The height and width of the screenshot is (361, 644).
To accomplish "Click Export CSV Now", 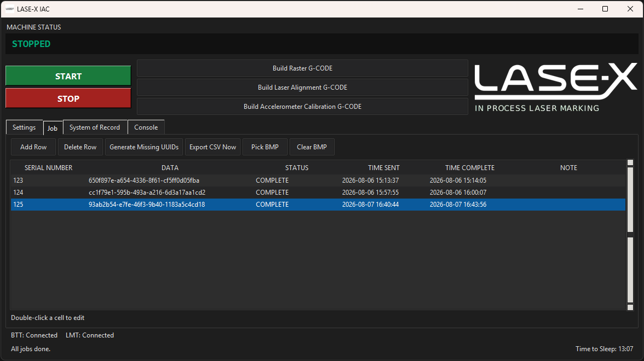I will (212, 147).
